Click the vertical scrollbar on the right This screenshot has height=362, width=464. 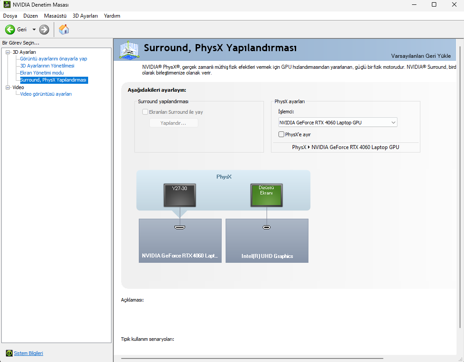[460, 187]
